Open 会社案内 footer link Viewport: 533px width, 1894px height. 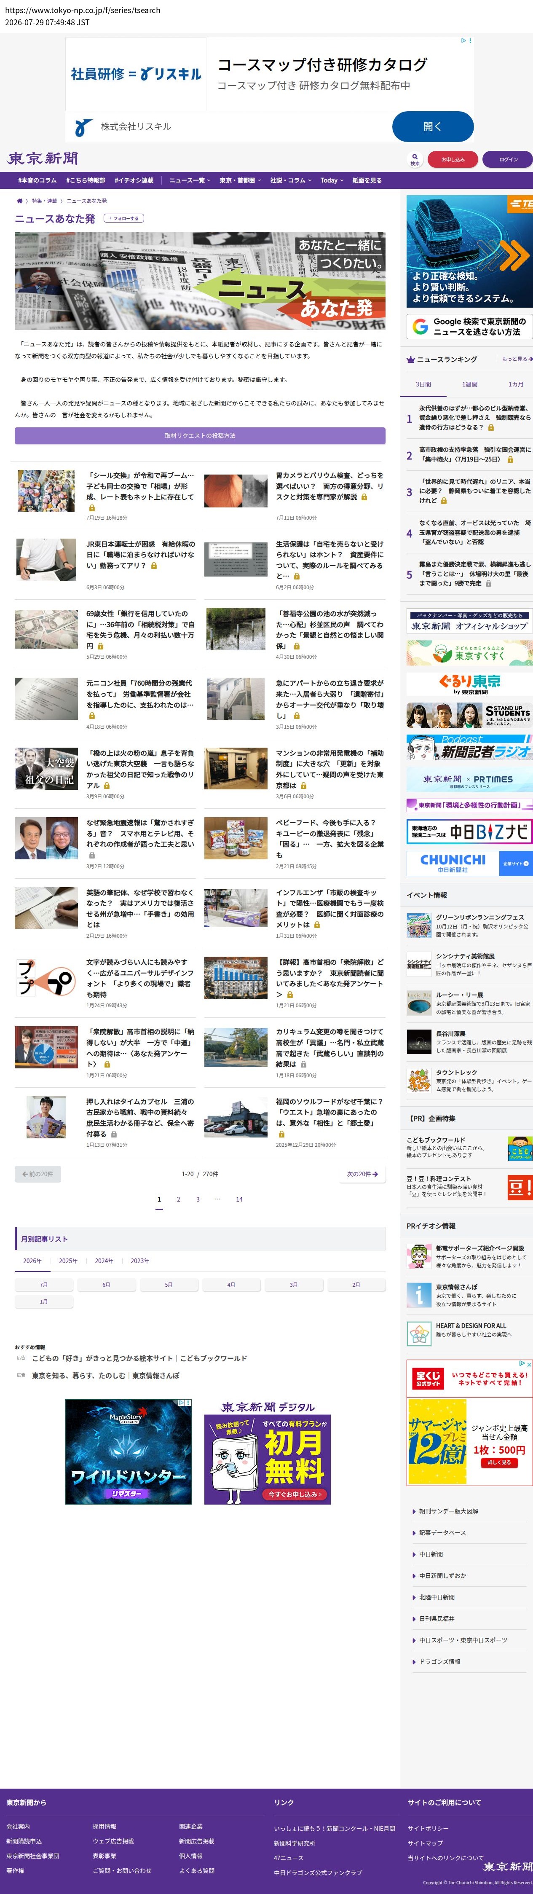(19, 1827)
